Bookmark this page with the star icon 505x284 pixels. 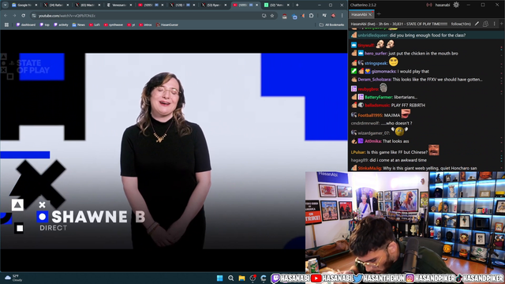272,16
